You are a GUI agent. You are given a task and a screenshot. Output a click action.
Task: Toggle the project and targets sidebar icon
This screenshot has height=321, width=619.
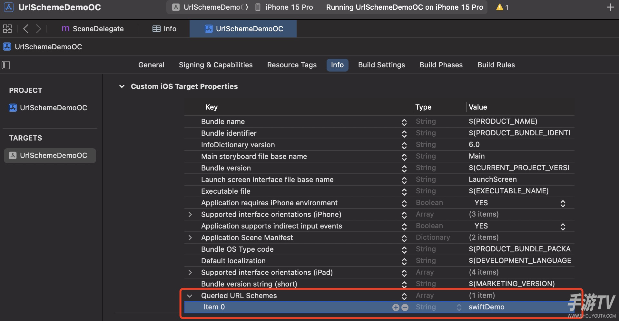click(6, 65)
